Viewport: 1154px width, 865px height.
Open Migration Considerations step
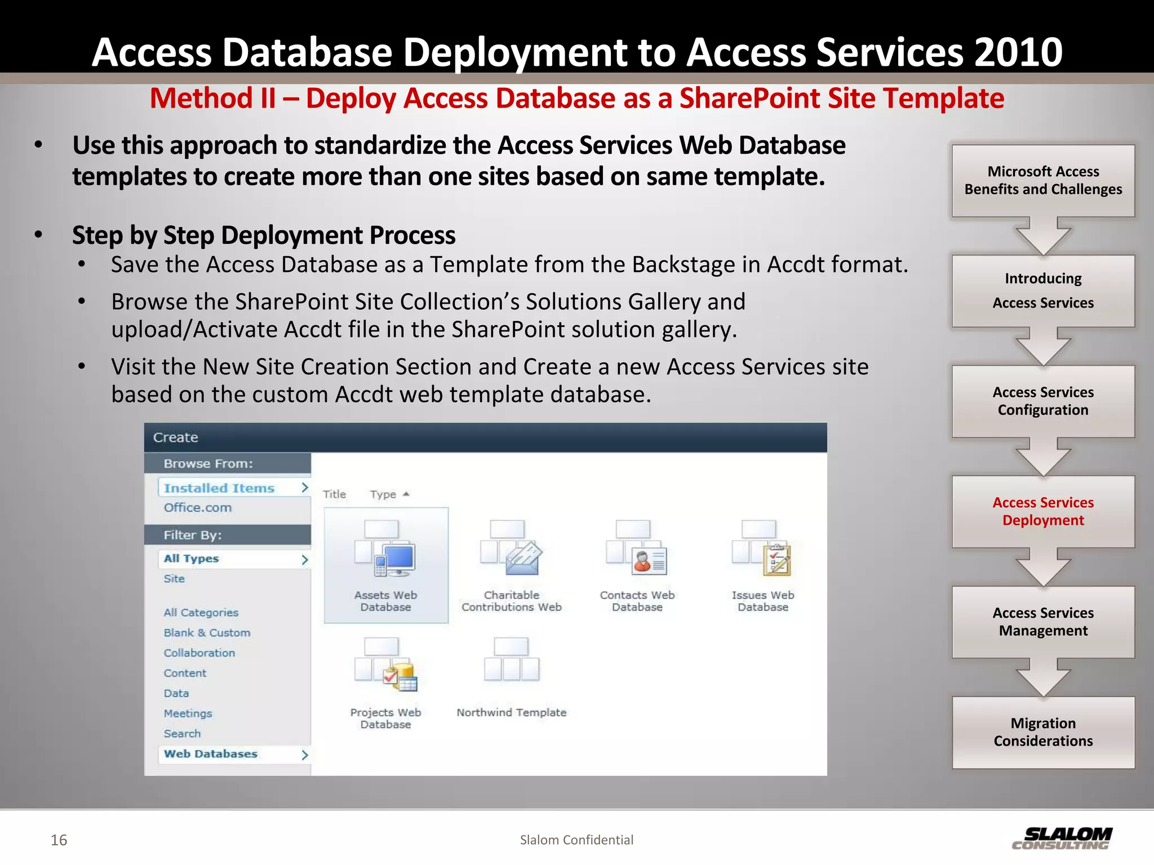1043,732
